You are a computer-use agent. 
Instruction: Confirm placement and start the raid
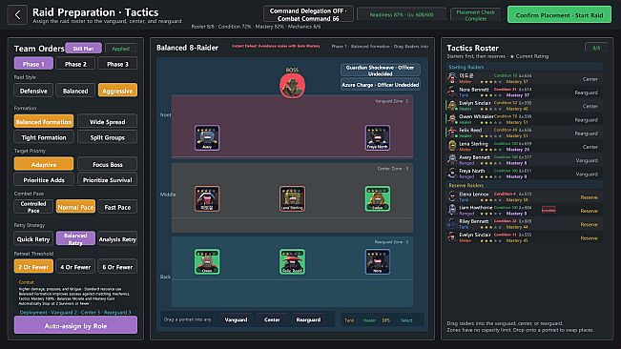(x=559, y=15)
